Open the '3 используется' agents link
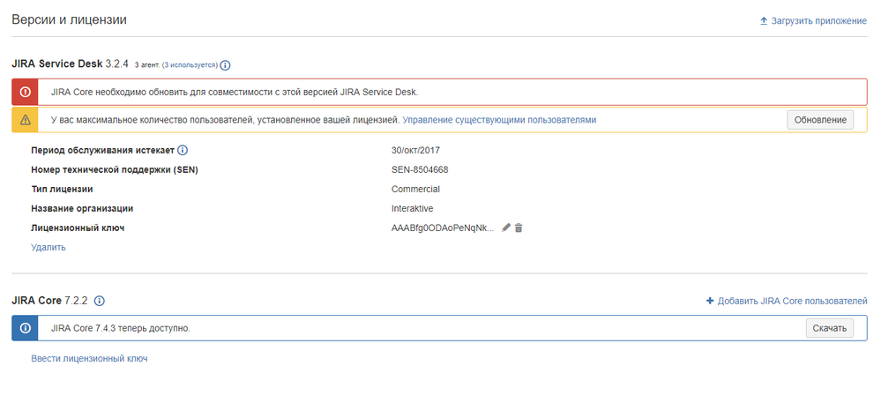 click(x=190, y=65)
